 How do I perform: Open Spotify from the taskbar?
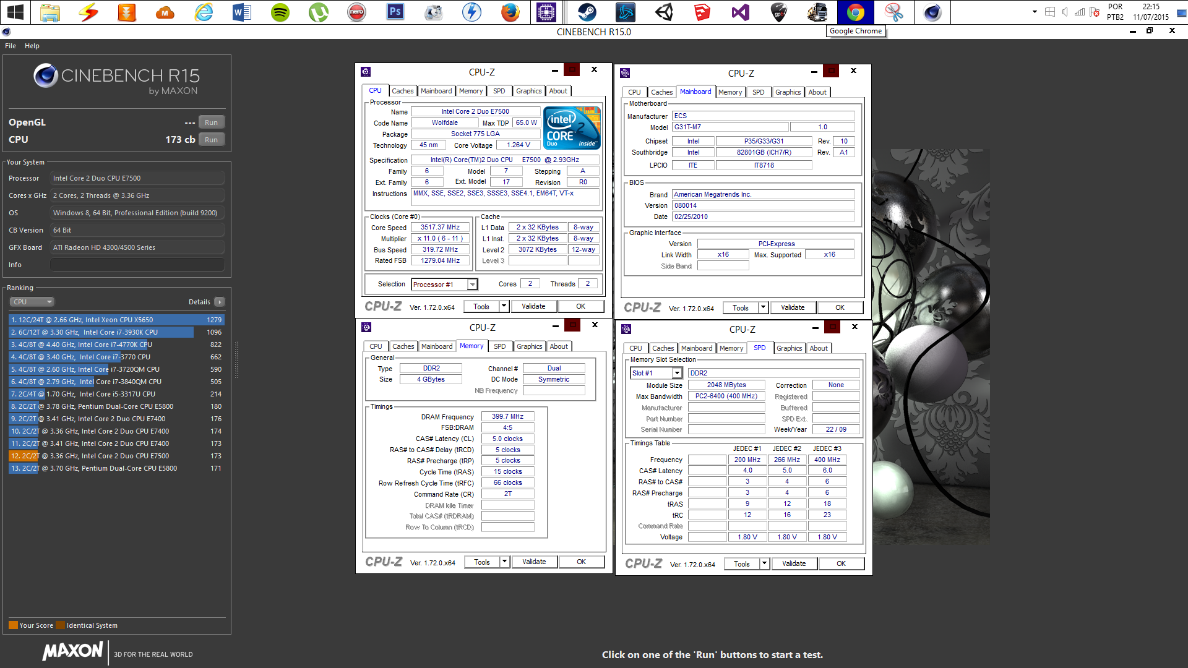280,12
